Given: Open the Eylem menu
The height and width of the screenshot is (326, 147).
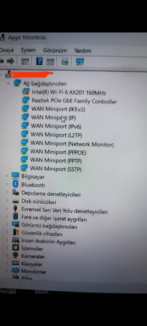Looking at the screenshot, I should point(28,50).
